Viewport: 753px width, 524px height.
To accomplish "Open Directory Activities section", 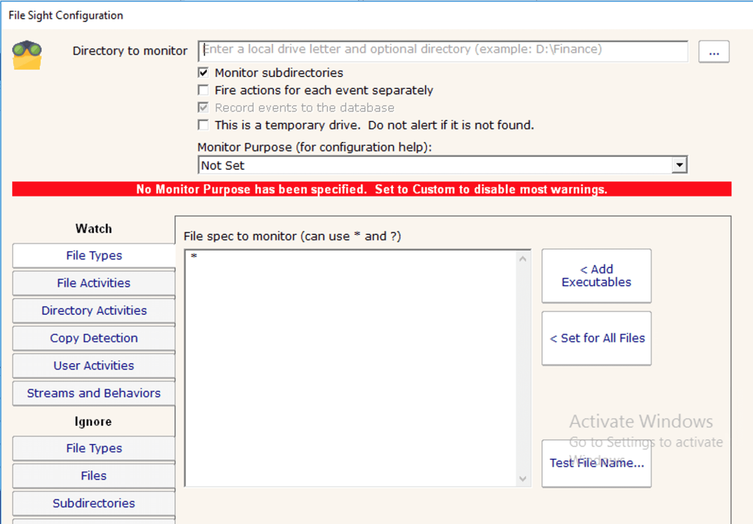I will tap(94, 311).
